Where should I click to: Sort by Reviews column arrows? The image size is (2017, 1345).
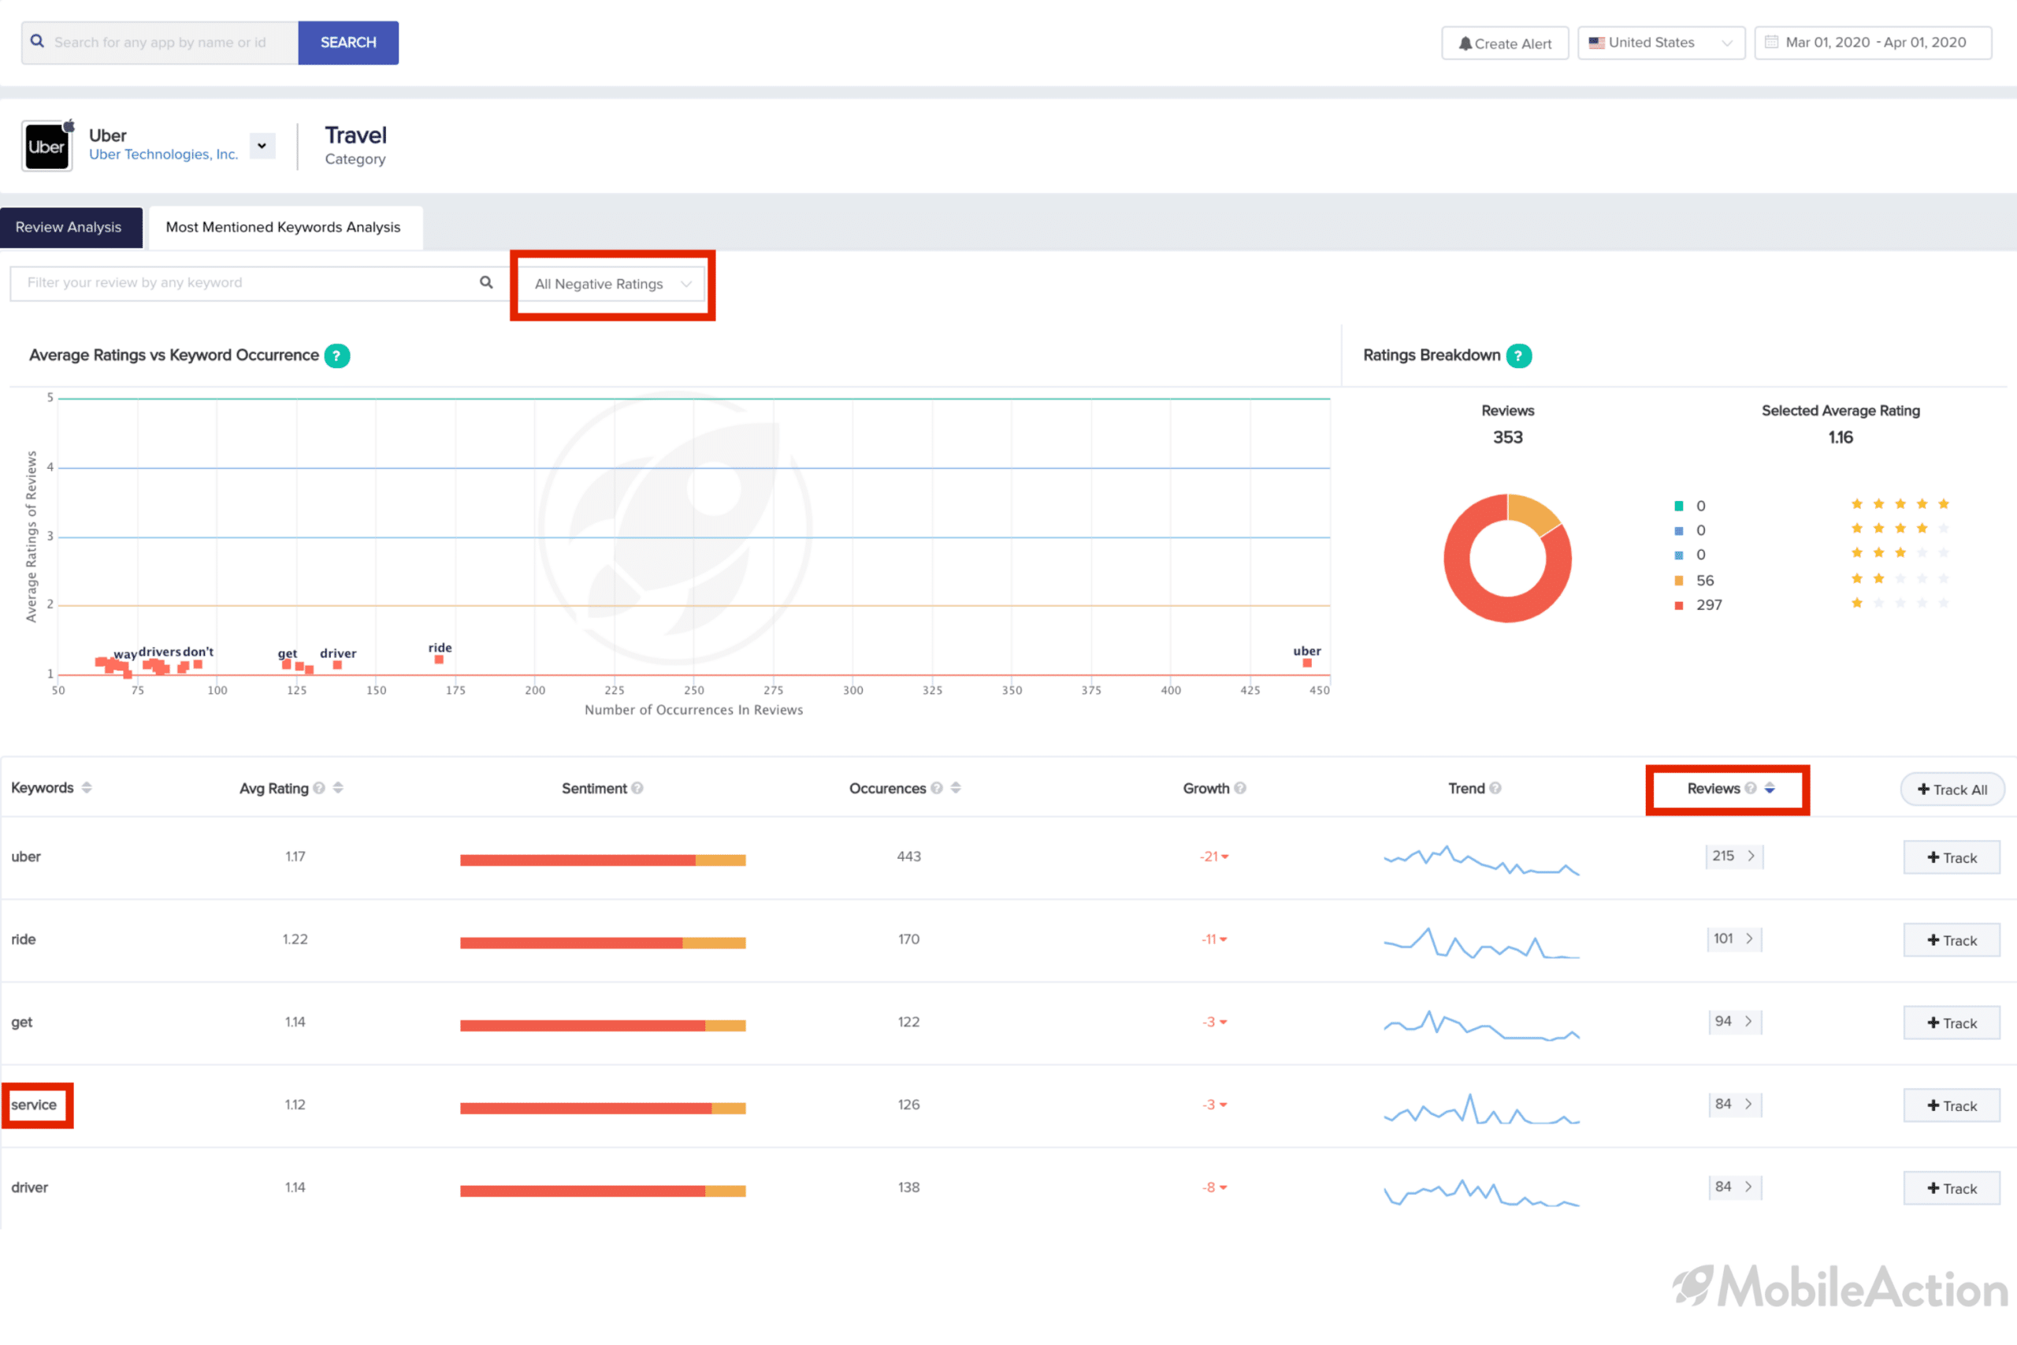[x=1769, y=787]
